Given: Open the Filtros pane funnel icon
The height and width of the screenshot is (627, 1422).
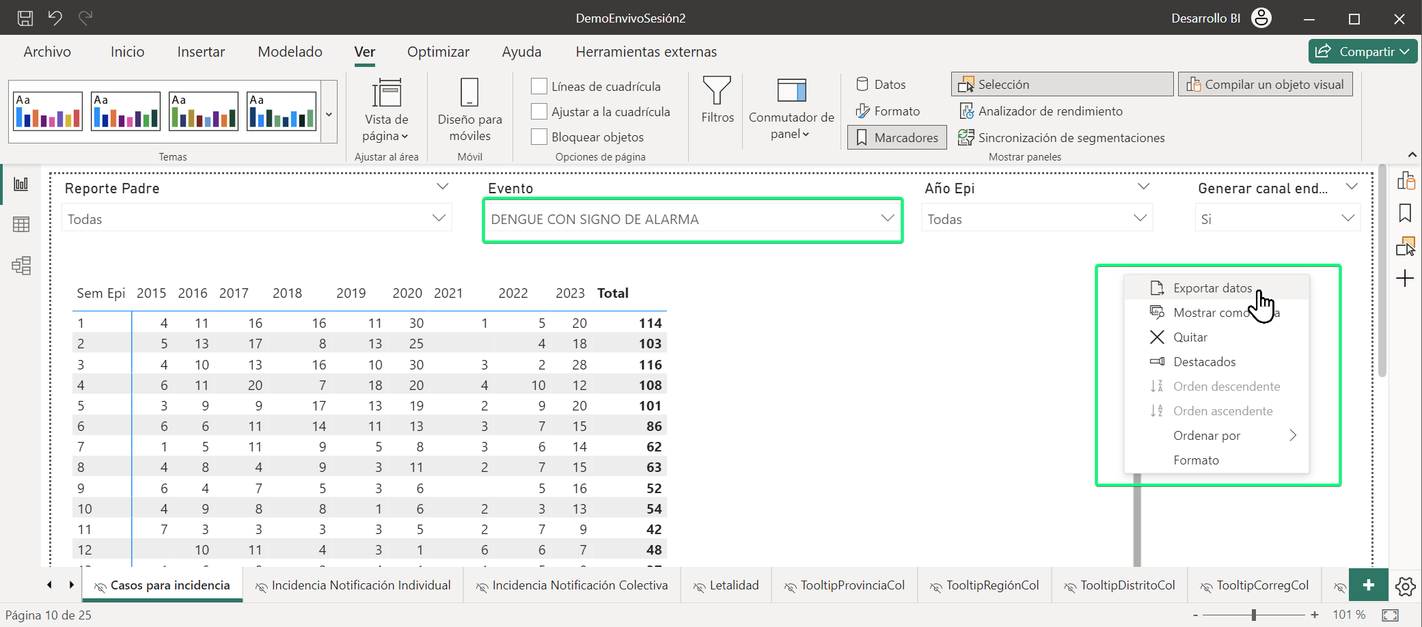Looking at the screenshot, I should pos(717,100).
